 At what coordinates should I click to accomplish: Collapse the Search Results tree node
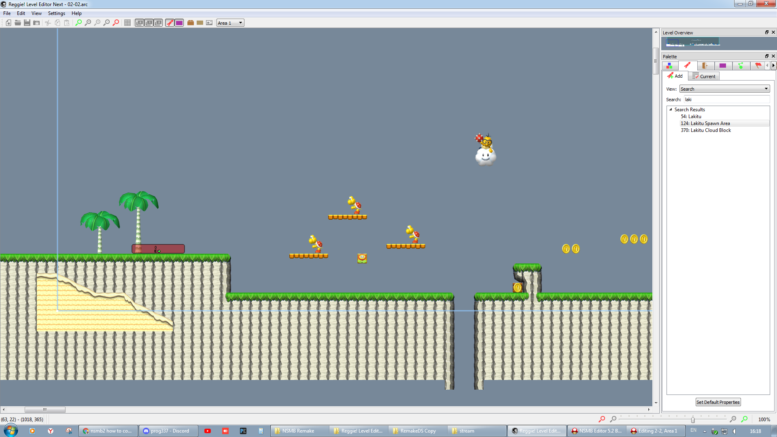pos(671,110)
